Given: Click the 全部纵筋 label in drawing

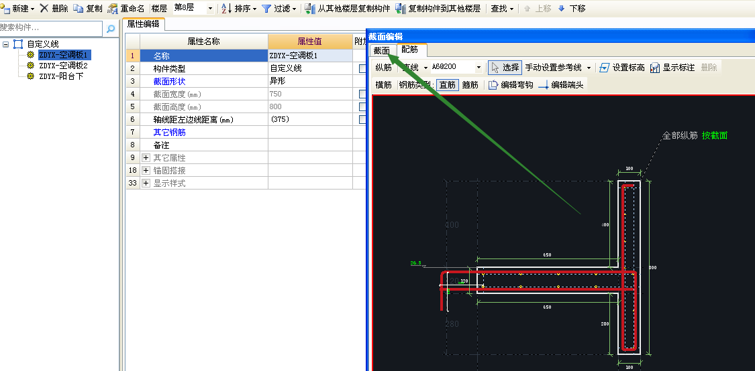Looking at the screenshot, I should point(680,135).
